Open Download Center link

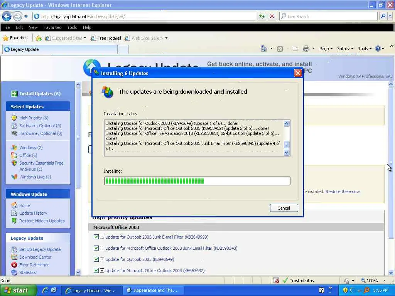coord(35,257)
